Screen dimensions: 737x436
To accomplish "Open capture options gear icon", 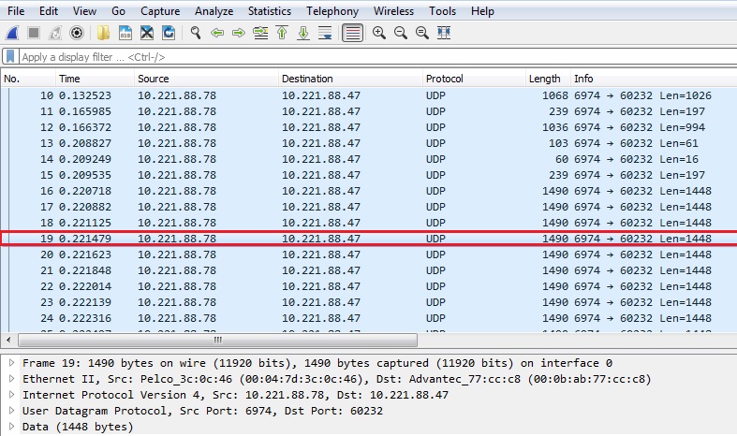I will 77,33.
